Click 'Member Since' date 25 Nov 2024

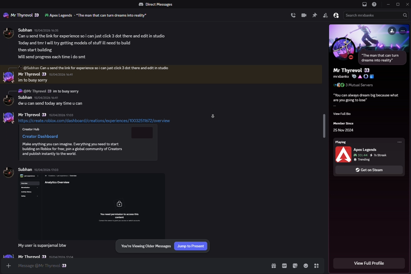point(343,130)
